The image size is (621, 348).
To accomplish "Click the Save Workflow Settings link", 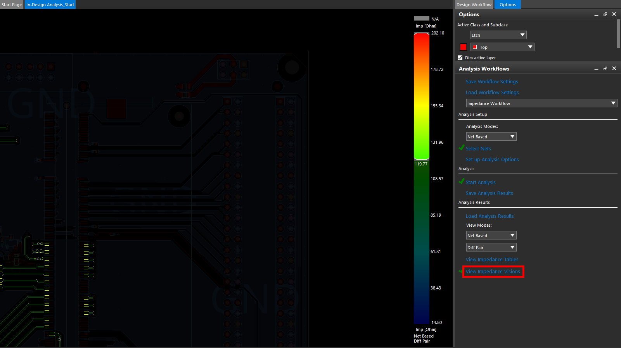I will (492, 82).
